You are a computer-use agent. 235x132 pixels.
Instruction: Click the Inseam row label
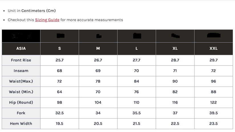click(x=21, y=71)
